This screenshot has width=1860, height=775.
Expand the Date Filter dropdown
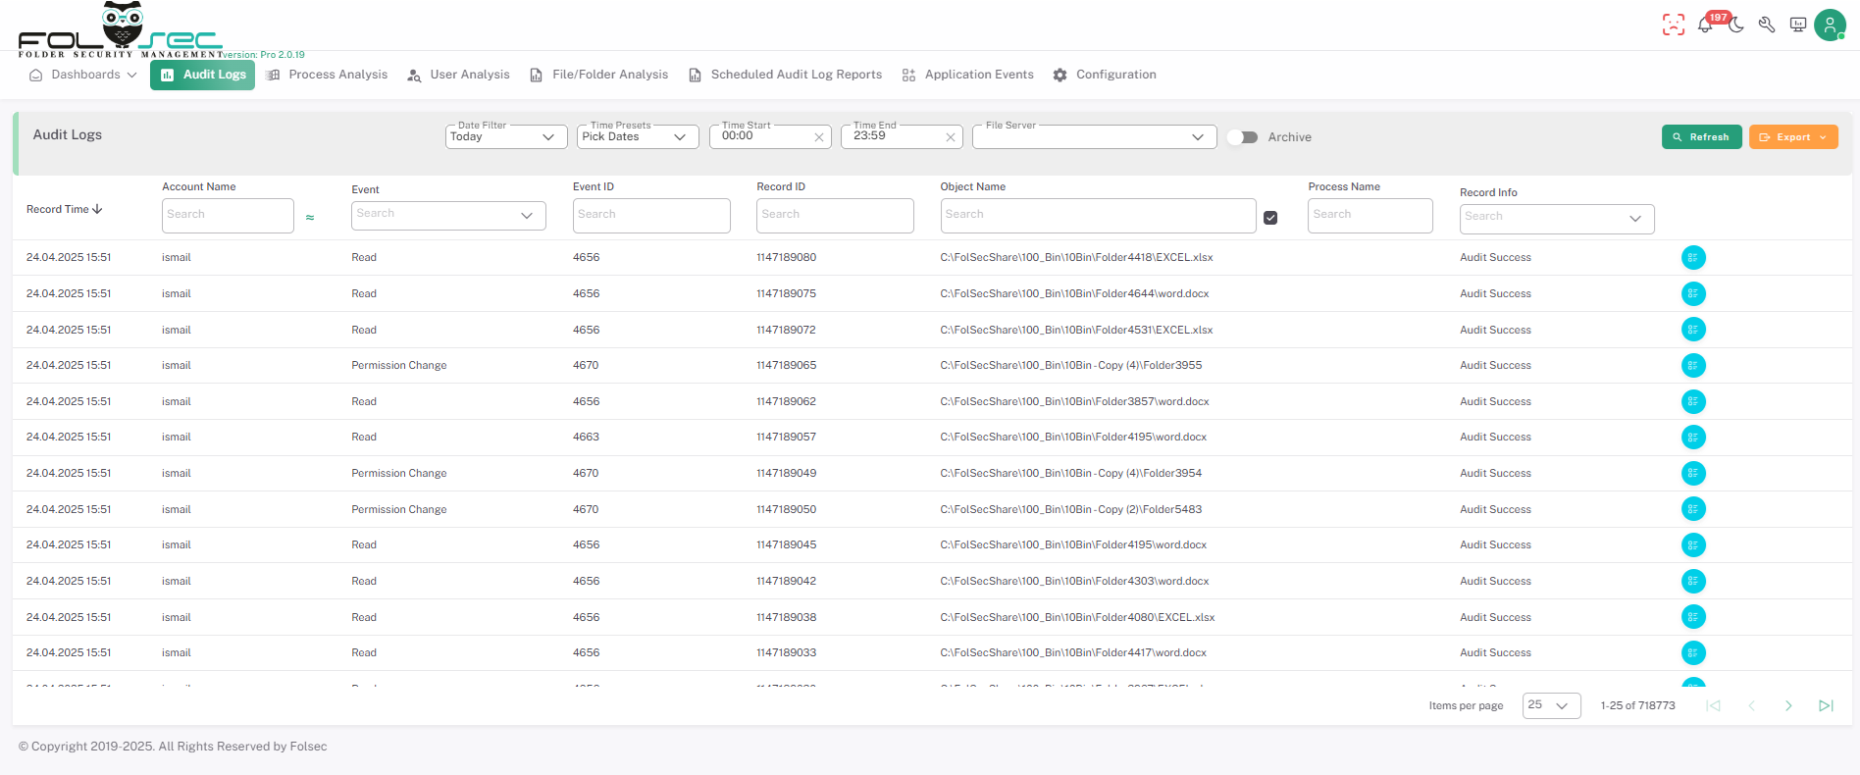[506, 137]
